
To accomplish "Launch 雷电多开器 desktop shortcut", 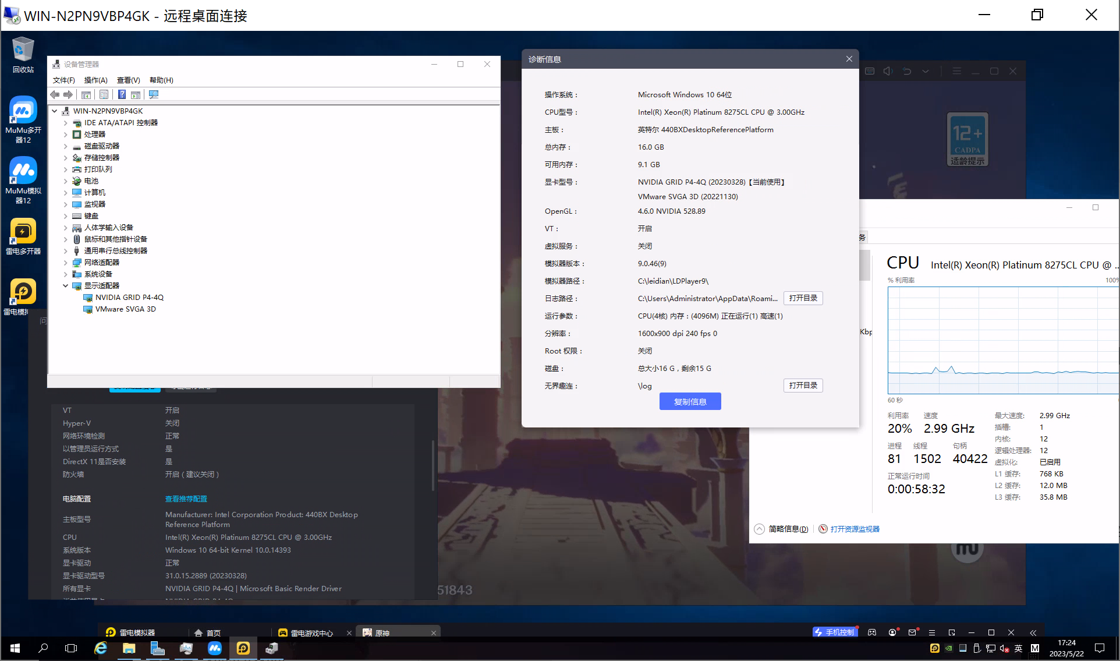I will (x=23, y=237).
